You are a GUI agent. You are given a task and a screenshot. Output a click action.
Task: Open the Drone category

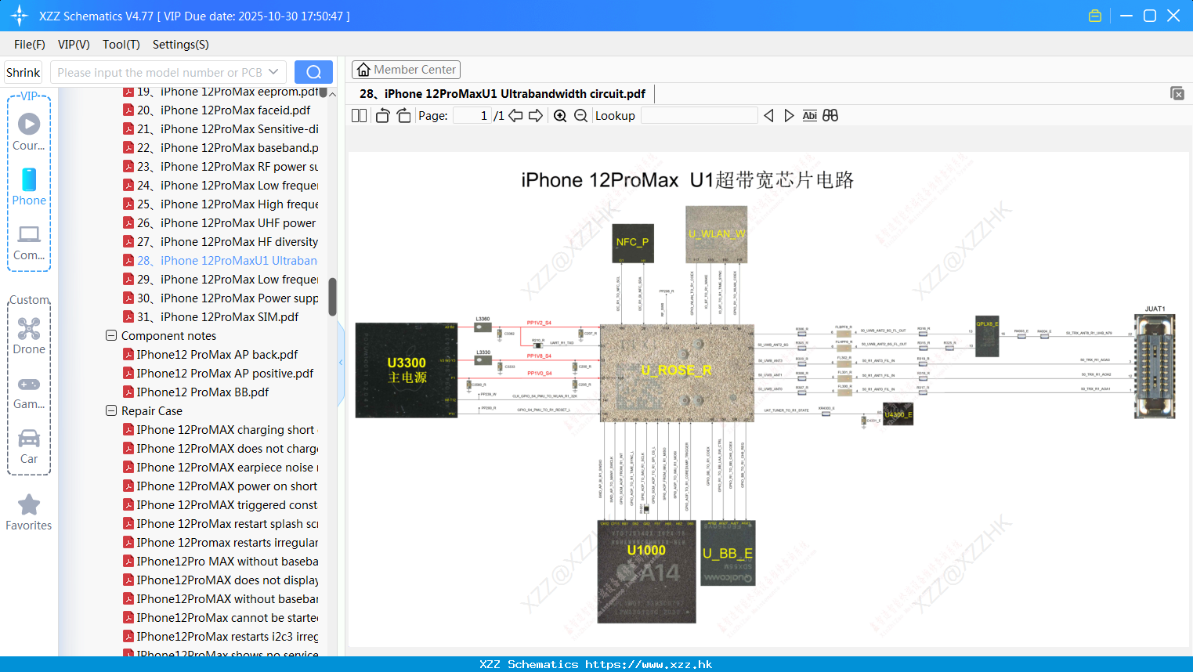pos(29,335)
